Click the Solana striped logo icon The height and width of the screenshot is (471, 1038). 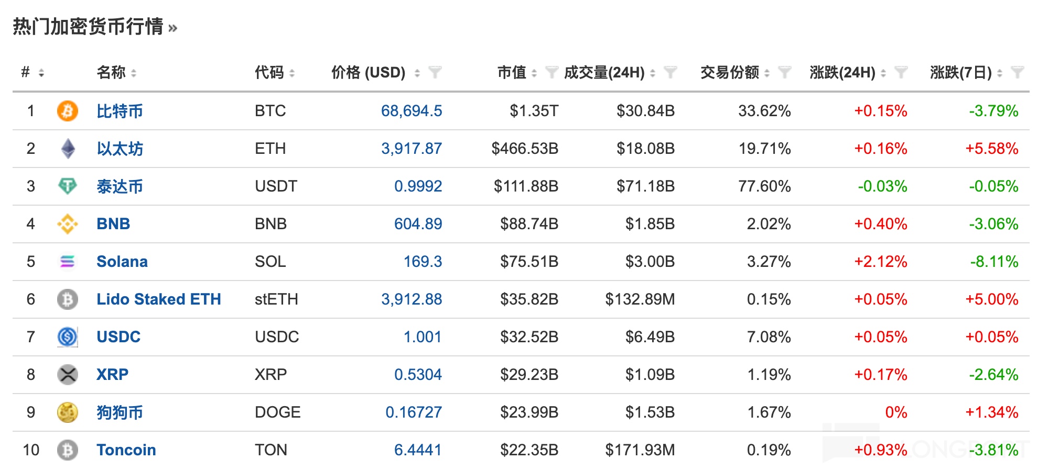click(x=67, y=262)
